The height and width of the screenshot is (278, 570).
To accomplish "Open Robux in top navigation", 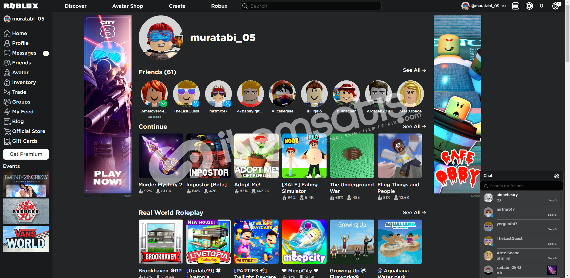I will (x=219, y=6).
